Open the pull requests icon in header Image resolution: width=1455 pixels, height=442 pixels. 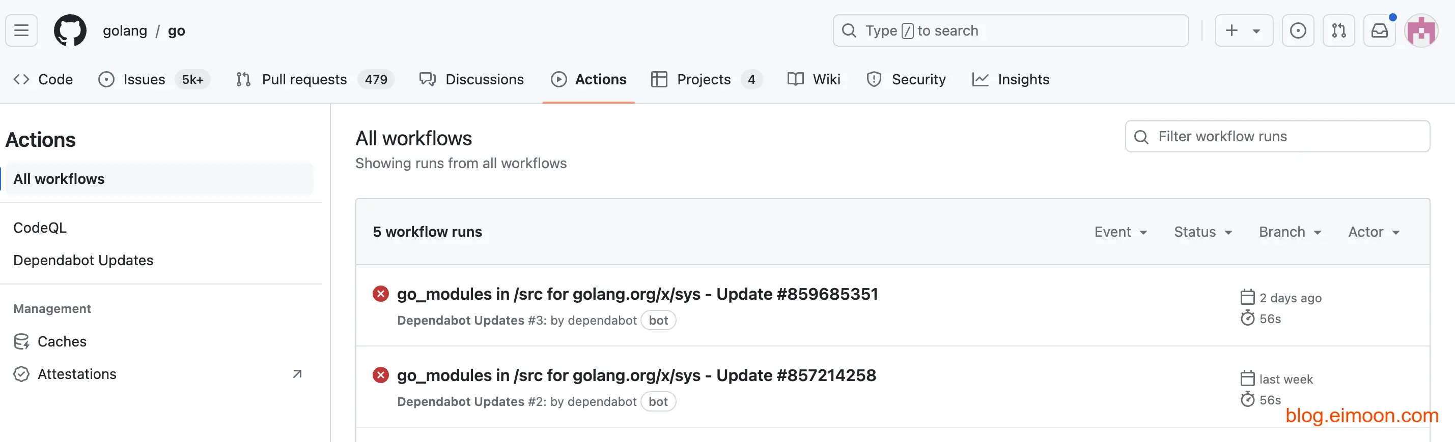[1338, 30]
